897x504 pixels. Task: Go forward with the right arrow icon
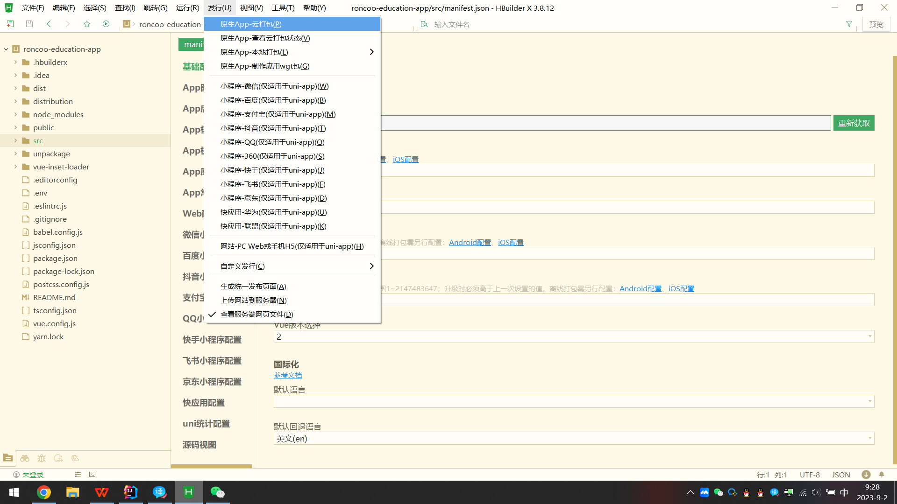point(68,24)
